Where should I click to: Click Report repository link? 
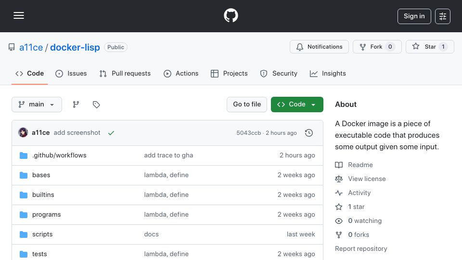[361, 249]
